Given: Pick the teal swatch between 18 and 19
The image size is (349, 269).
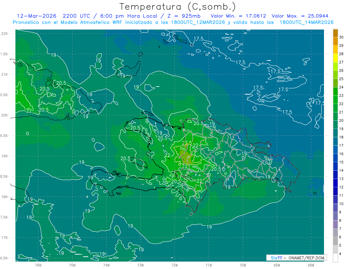Looking at the screenshot, I should [x=335, y=133].
